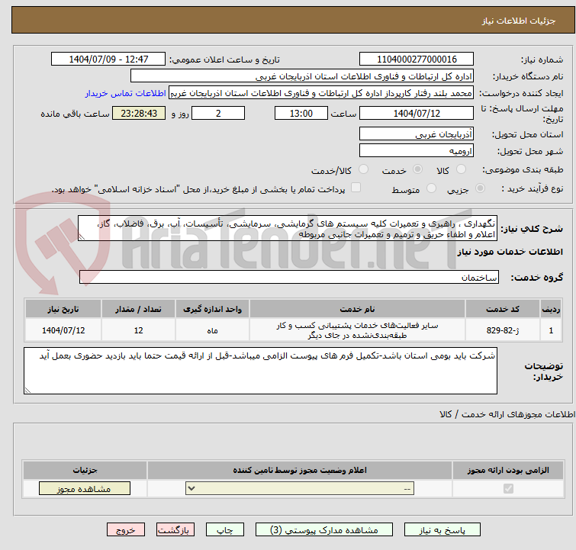Image resolution: width=576 pixels, height=550 pixels.
Task: Click the need number field 1104000277000016
Action: 417,60
